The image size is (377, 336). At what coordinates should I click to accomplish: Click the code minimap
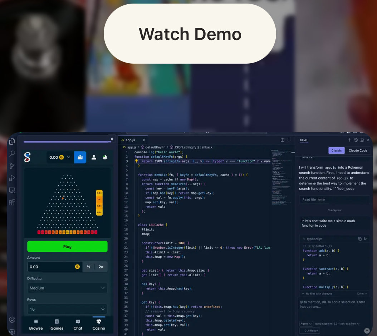point(282,177)
